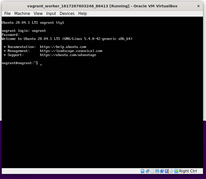Click the optical drives status icon
The height and width of the screenshot is (179, 206).
[147, 171]
